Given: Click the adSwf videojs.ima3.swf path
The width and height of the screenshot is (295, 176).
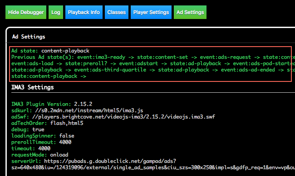Looking at the screenshot, I should tap(123, 117).
